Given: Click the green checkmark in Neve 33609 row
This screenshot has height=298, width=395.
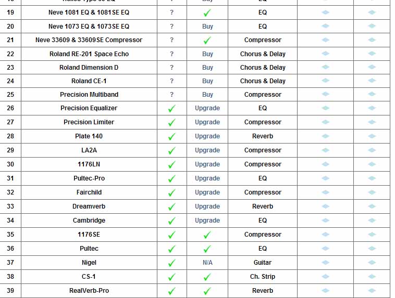Looking at the screenshot, I should (207, 40).
